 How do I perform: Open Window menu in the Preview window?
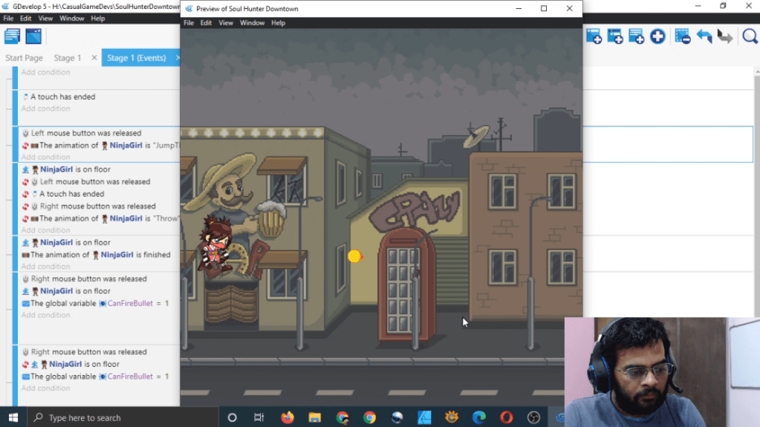252,23
